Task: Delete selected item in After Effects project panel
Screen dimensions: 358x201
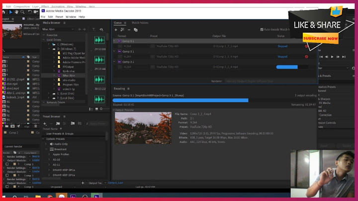Action: coord(36,126)
